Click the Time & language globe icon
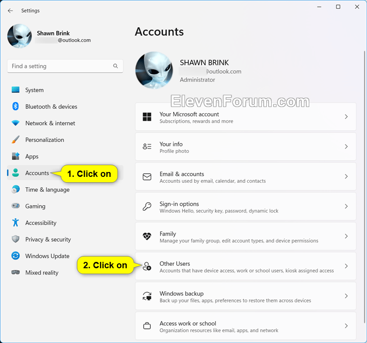This screenshot has width=367, height=343. click(16, 189)
